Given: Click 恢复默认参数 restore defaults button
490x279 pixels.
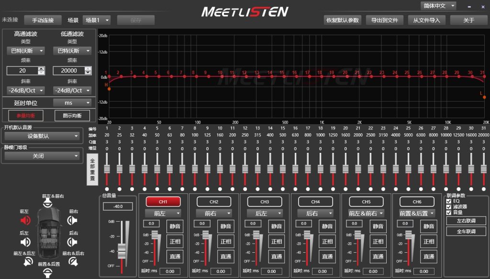Looking at the screenshot, I should pos(343,20).
